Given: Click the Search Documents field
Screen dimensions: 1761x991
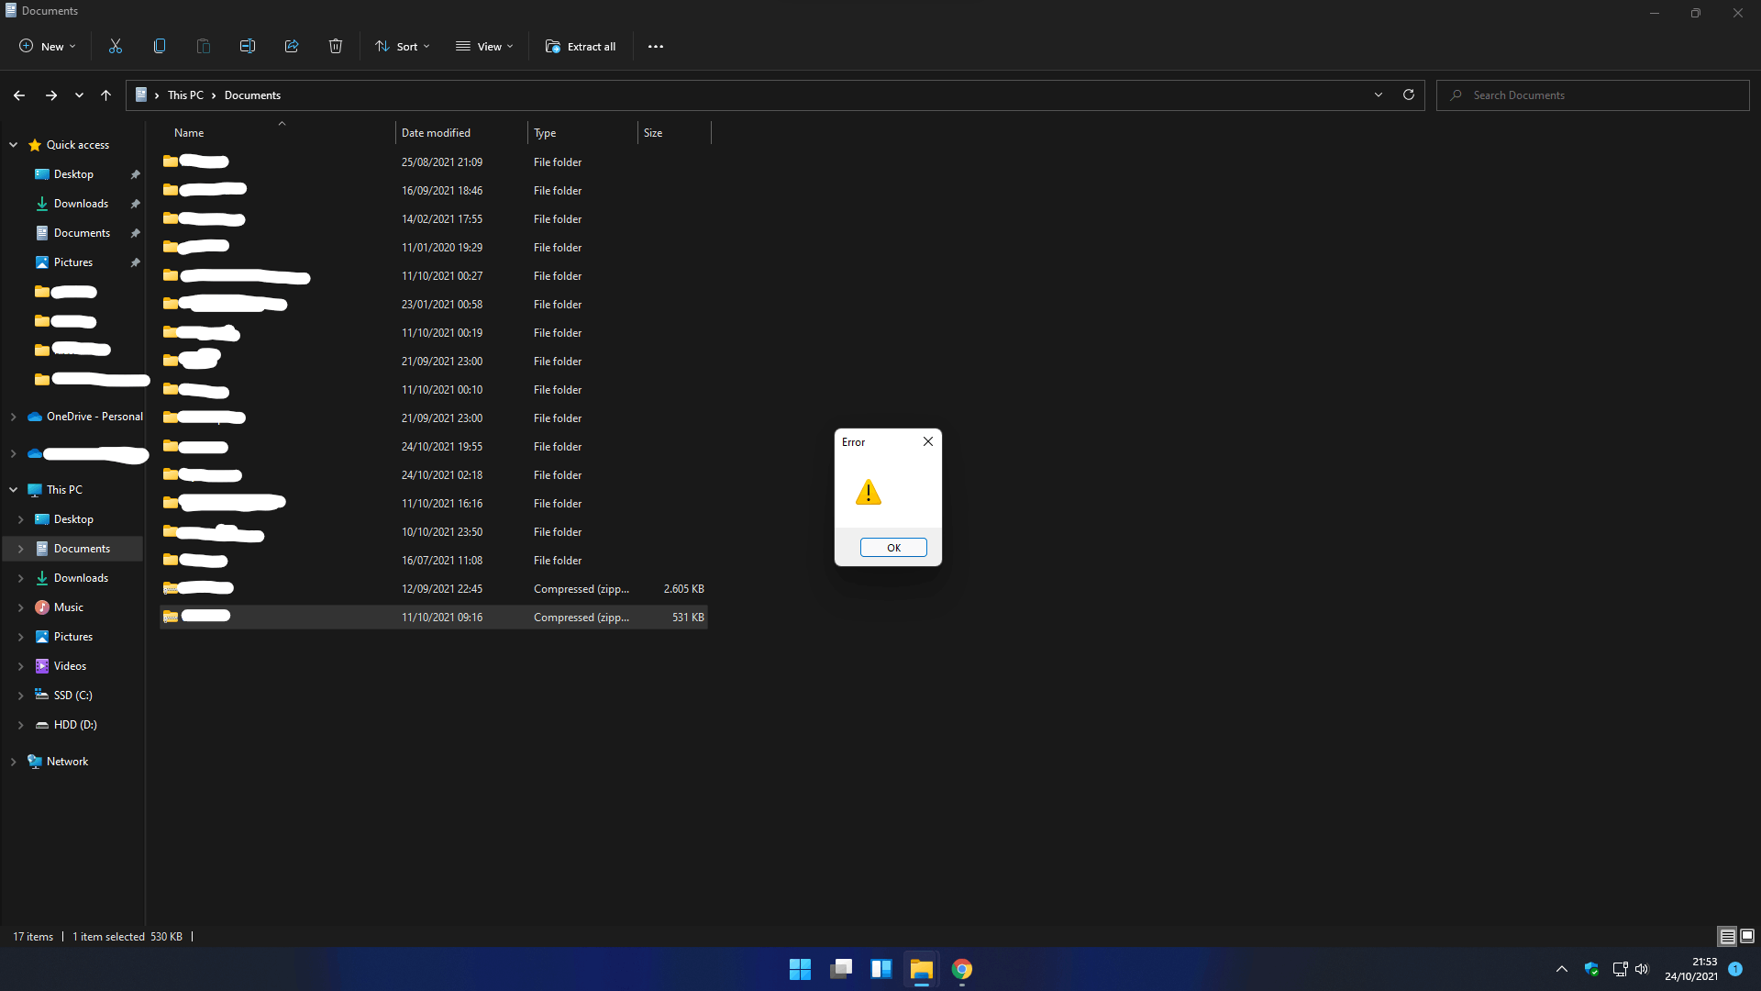Looking at the screenshot, I should pyautogui.click(x=1593, y=95).
